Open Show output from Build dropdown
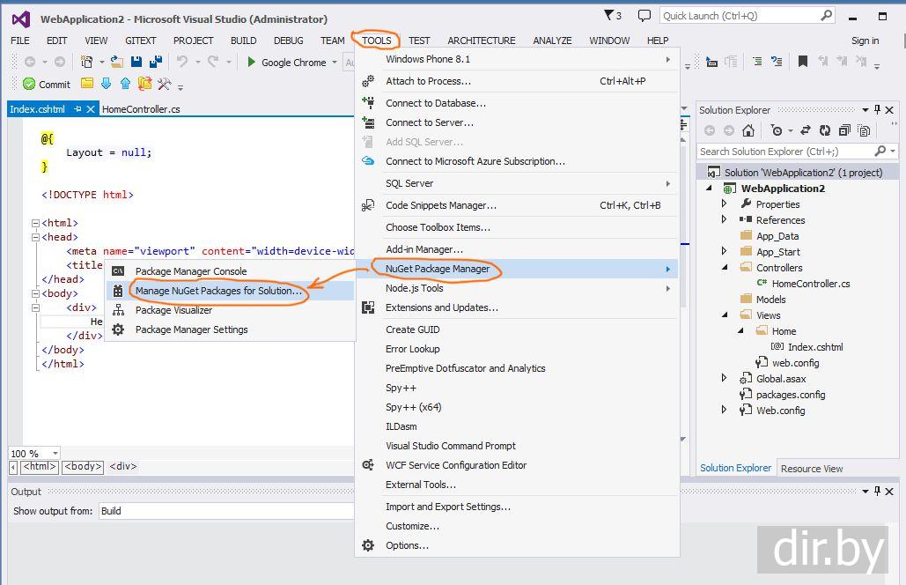The height and width of the screenshot is (585, 906). coord(229,511)
